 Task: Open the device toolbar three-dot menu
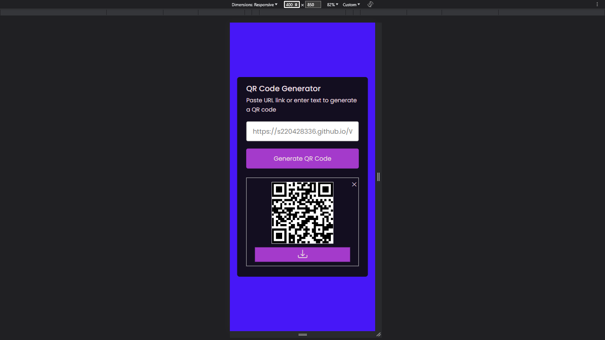coord(597,4)
